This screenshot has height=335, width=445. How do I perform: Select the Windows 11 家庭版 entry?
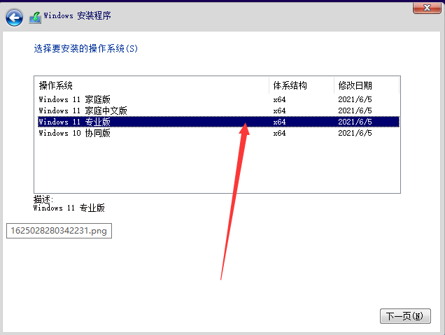click(x=74, y=99)
